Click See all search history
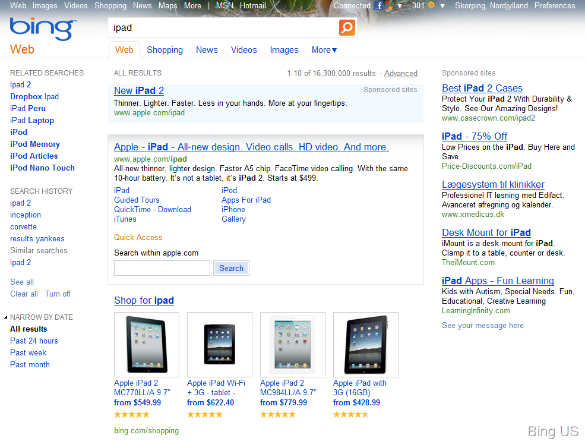The width and height of the screenshot is (585, 441). tap(21, 282)
